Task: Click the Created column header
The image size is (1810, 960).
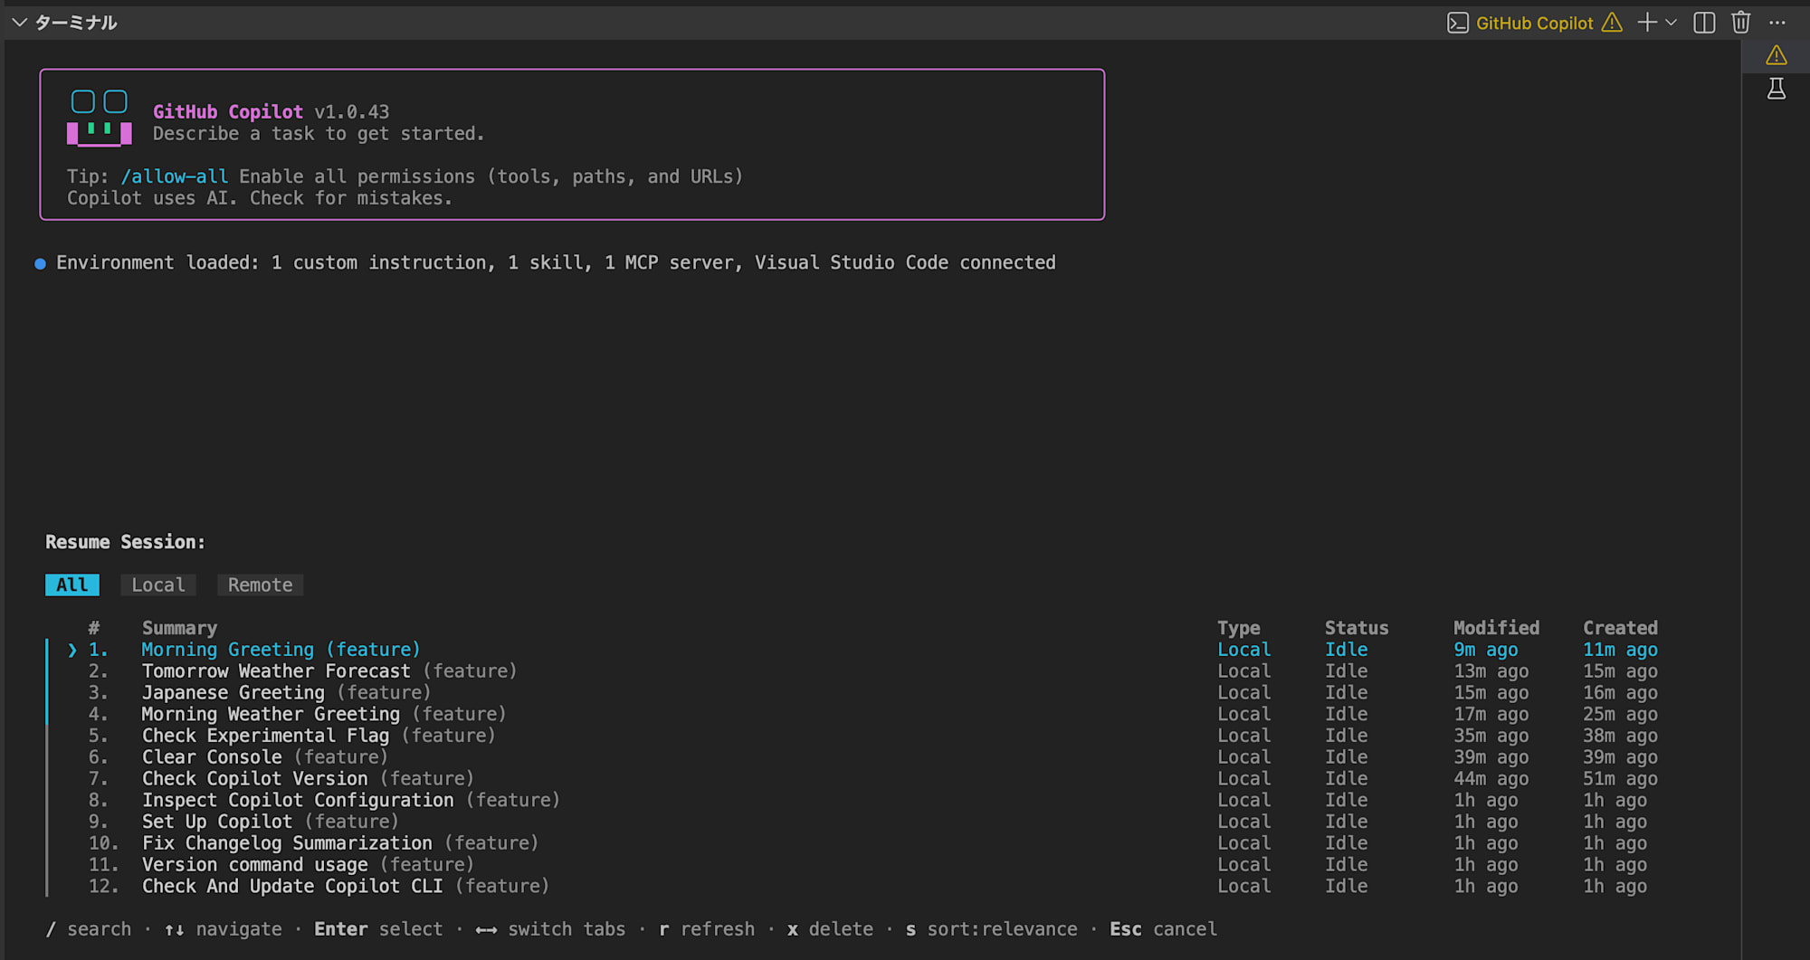Action: [1620, 628]
